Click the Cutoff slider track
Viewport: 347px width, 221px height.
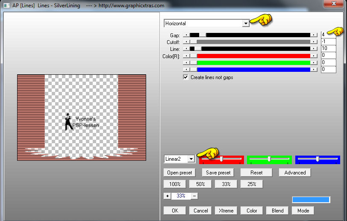point(250,42)
